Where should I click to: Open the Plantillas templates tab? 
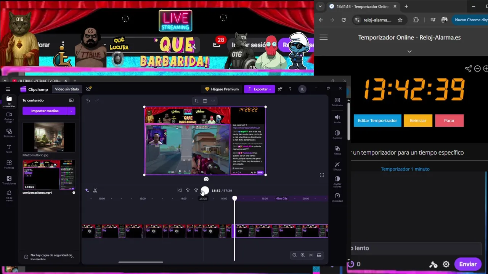(9, 164)
